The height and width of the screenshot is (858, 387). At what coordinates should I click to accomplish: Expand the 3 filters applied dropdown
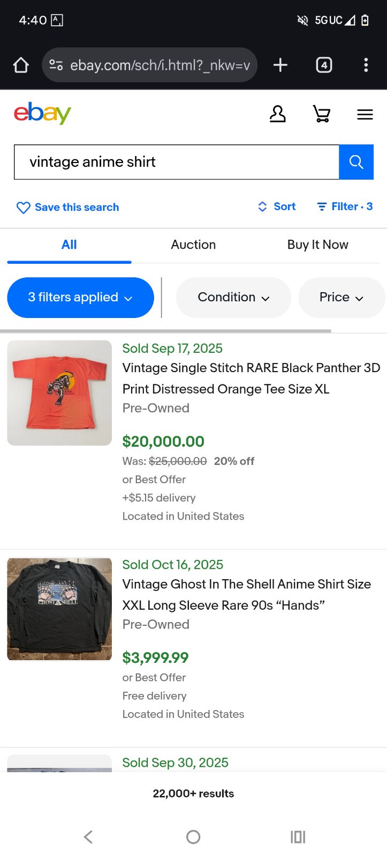click(x=80, y=298)
